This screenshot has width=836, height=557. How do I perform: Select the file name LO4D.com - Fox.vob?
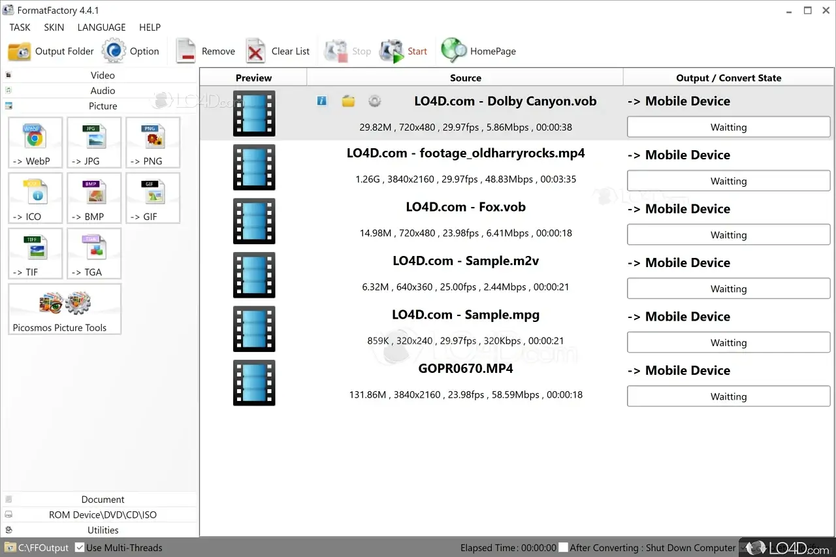[x=466, y=207]
